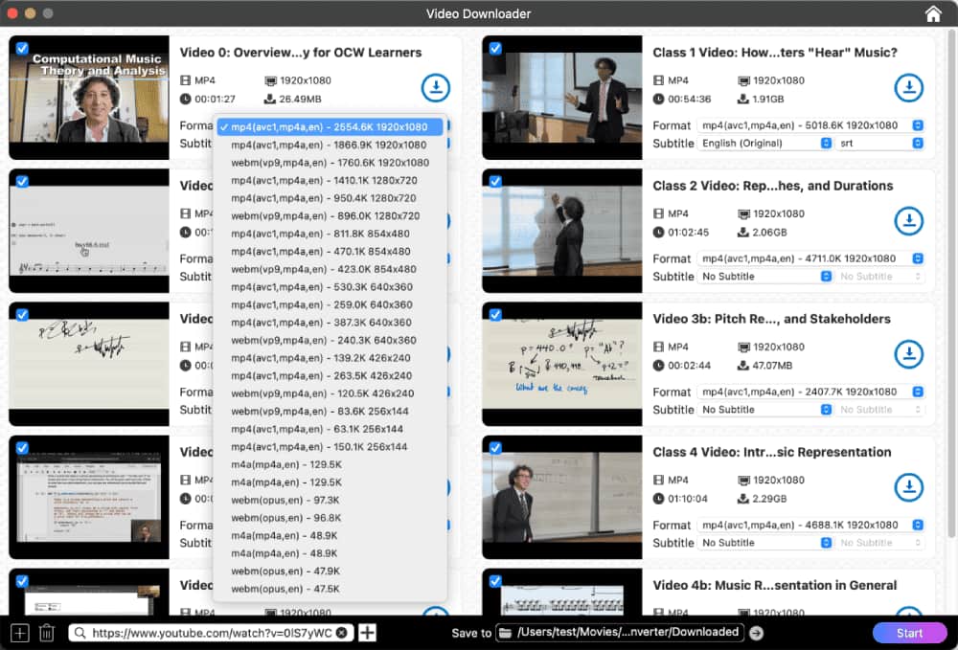This screenshot has width=958, height=650.
Task: Open output folder via arrow icon
Action: pyautogui.click(x=757, y=633)
